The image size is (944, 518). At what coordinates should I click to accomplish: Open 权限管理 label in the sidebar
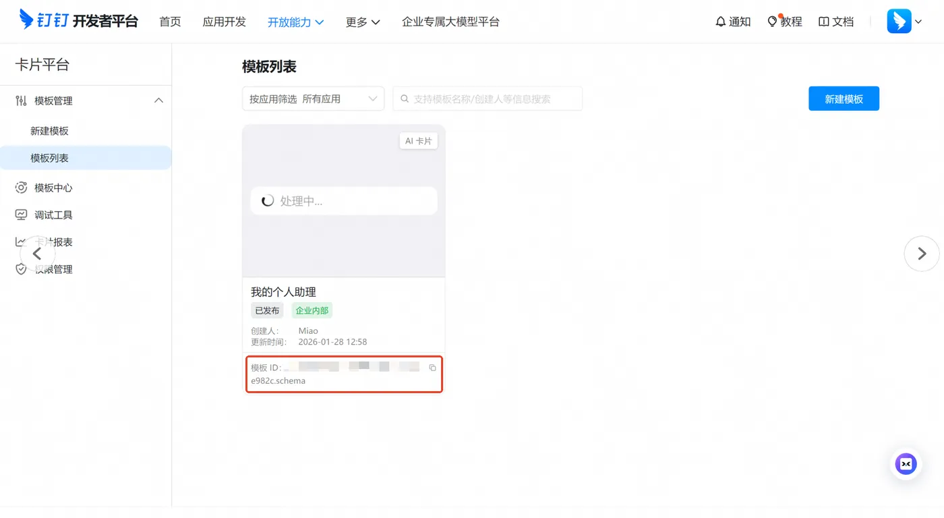[53, 269]
